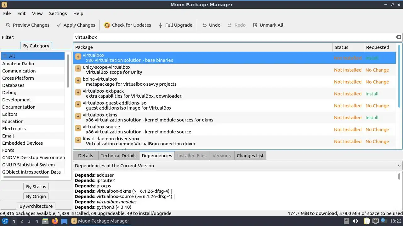Click the update notifier tray icon
This screenshot has height=226, width=403.
pyautogui.click(x=384, y=221)
